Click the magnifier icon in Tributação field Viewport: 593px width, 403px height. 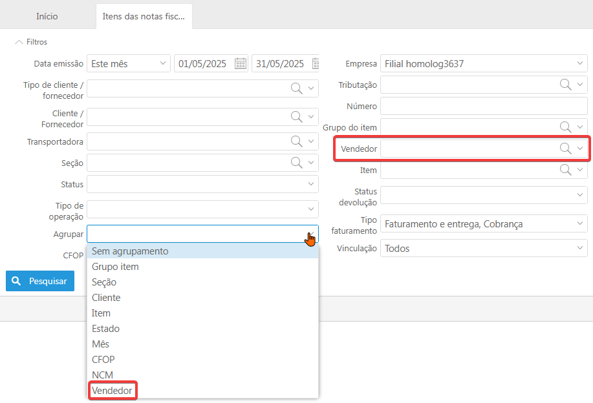(x=565, y=85)
